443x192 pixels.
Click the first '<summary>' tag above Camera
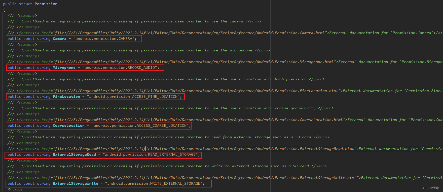coord(27,15)
